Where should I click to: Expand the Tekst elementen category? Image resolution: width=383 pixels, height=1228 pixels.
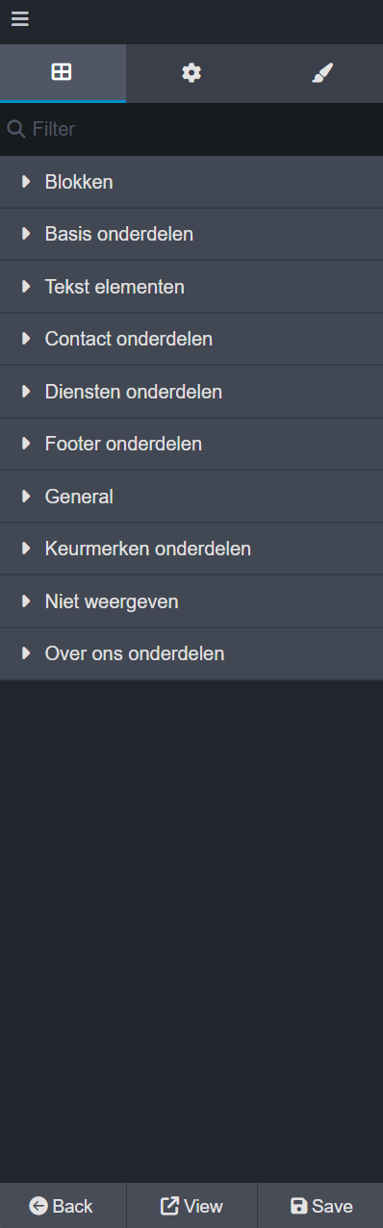191,287
